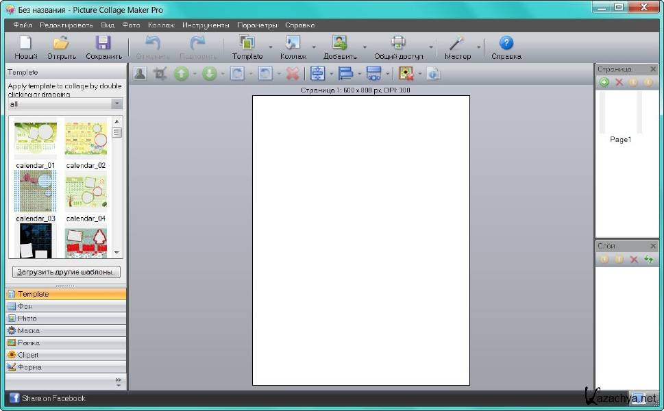Viewport: 664px width, 411px height.
Task: Open the Инструменты menu
Action: click(206, 25)
